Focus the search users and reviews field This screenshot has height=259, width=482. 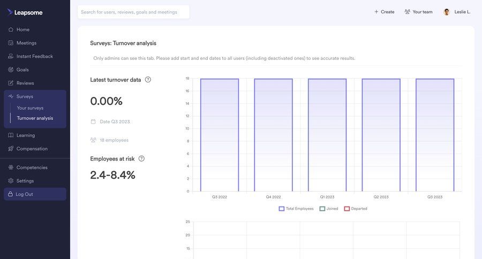133,12
